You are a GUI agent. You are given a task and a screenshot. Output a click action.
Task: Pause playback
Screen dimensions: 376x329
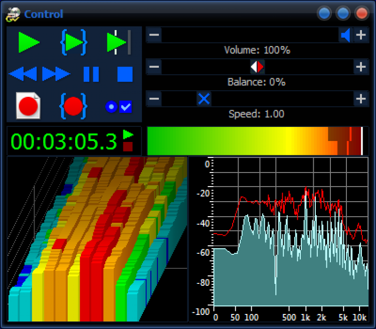[91, 74]
